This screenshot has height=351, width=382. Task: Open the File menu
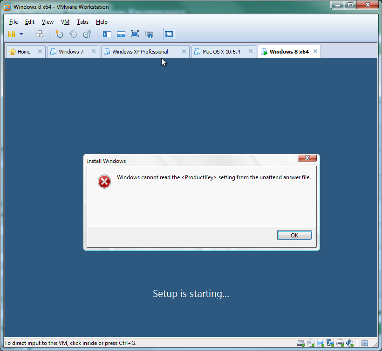(14, 22)
